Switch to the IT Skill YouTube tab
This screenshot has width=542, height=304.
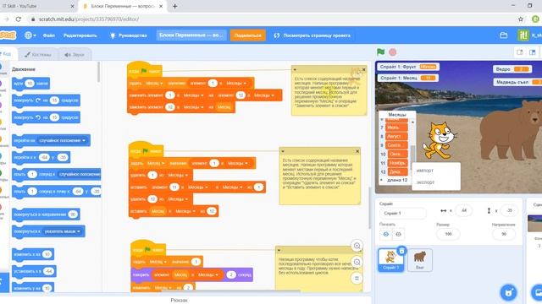pyautogui.click(x=35, y=6)
